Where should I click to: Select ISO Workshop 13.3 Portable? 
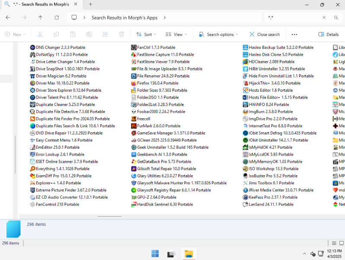click(271, 169)
